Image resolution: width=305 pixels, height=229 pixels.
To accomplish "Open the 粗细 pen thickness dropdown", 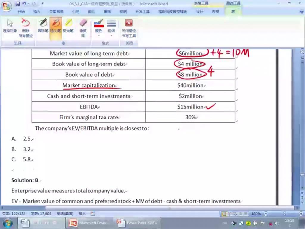I will [x=111, y=28].
